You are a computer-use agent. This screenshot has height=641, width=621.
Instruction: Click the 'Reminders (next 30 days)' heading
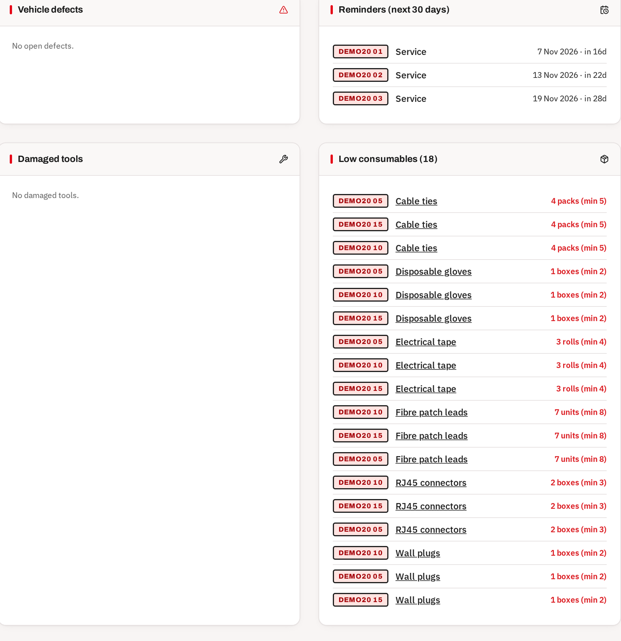coord(394,10)
